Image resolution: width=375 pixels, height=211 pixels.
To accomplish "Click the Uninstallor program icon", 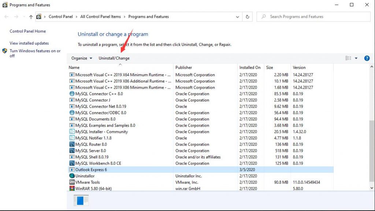I will (x=72, y=176).
